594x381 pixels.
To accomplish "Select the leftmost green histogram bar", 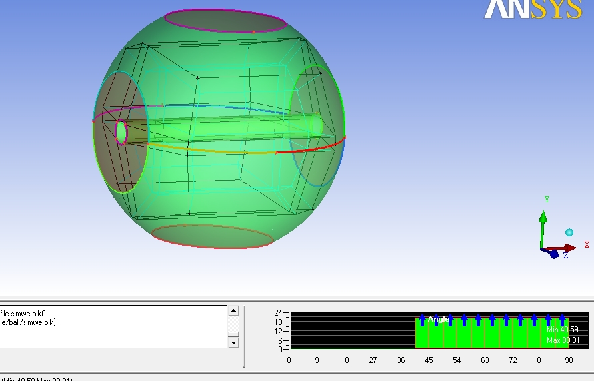I will (x=421, y=332).
